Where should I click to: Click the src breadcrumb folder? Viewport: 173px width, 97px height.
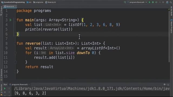(x=29, y=2)
